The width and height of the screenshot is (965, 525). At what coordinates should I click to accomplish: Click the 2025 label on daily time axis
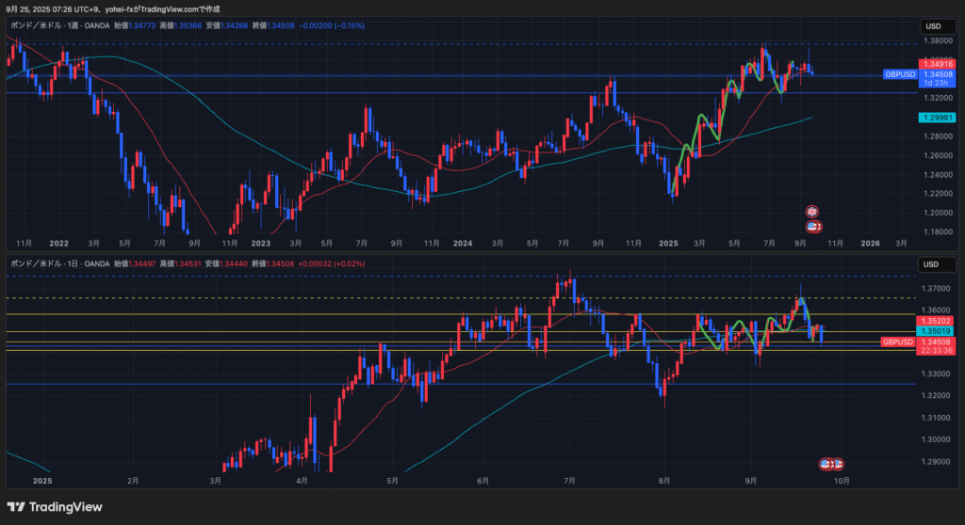tap(41, 480)
